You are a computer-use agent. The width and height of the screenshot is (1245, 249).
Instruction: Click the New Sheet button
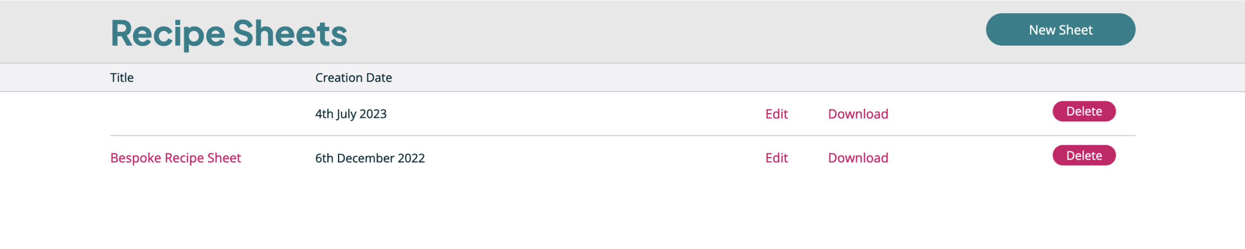[1060, 30]
